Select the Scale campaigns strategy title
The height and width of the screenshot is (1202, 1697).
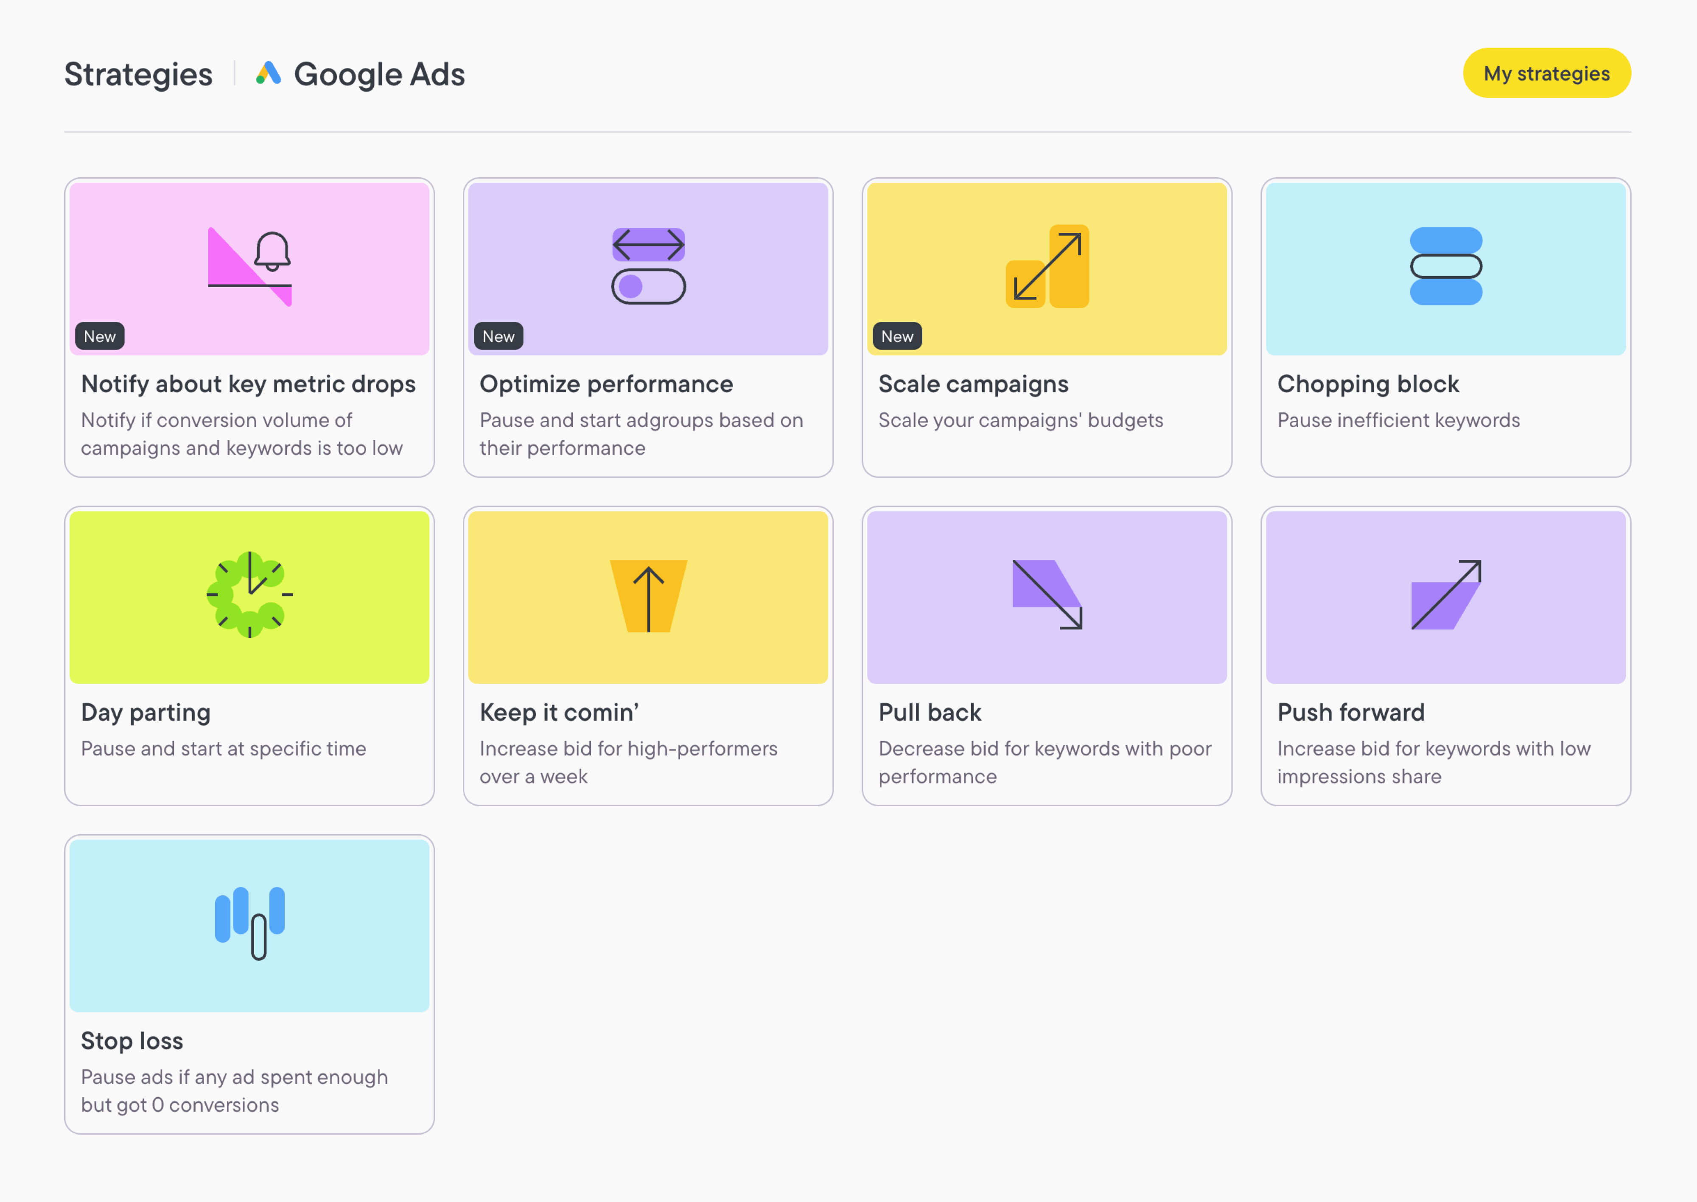[973, 384]
